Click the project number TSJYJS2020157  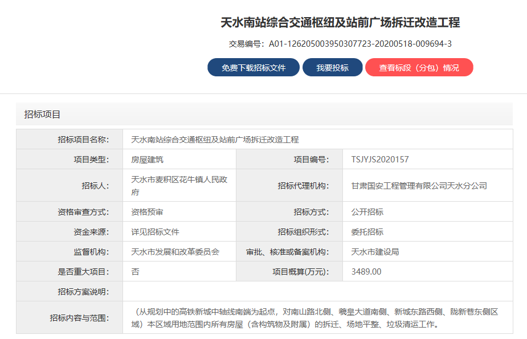pyautogui.click(x=380, y=160)
